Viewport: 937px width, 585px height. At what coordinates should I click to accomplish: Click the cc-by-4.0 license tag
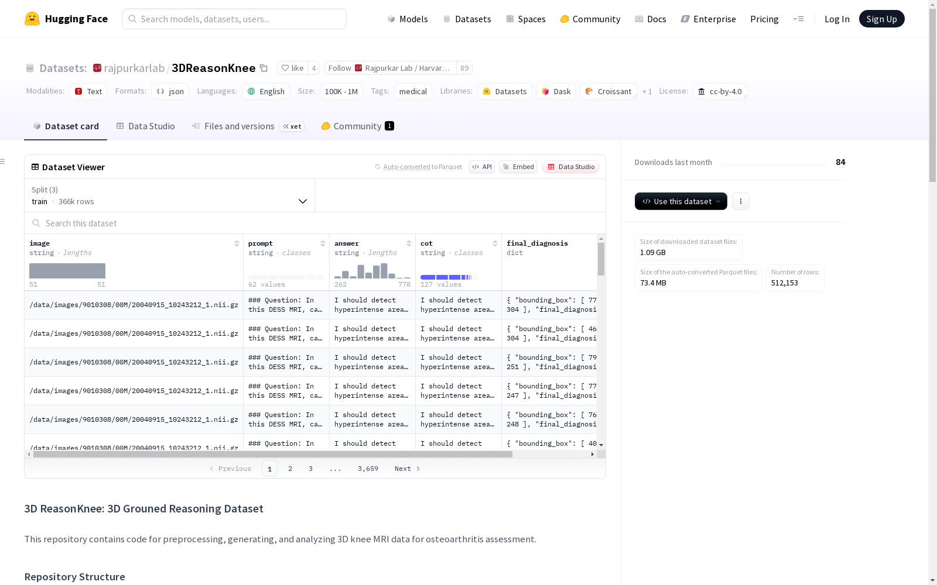[x=720, y=91]
